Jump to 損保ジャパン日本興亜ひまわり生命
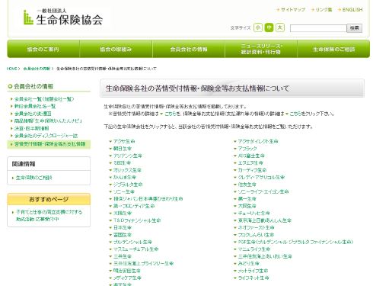The image size is (373, 286). 148,199
